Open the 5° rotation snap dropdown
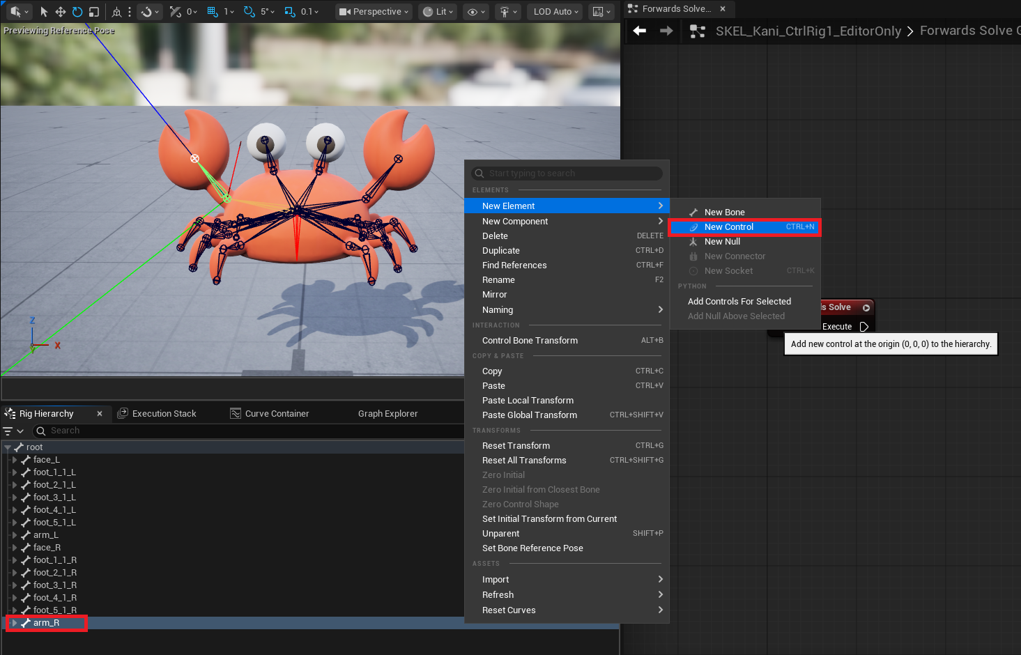The width and height of the screenshot is (1021, 655). click(268, 12)
